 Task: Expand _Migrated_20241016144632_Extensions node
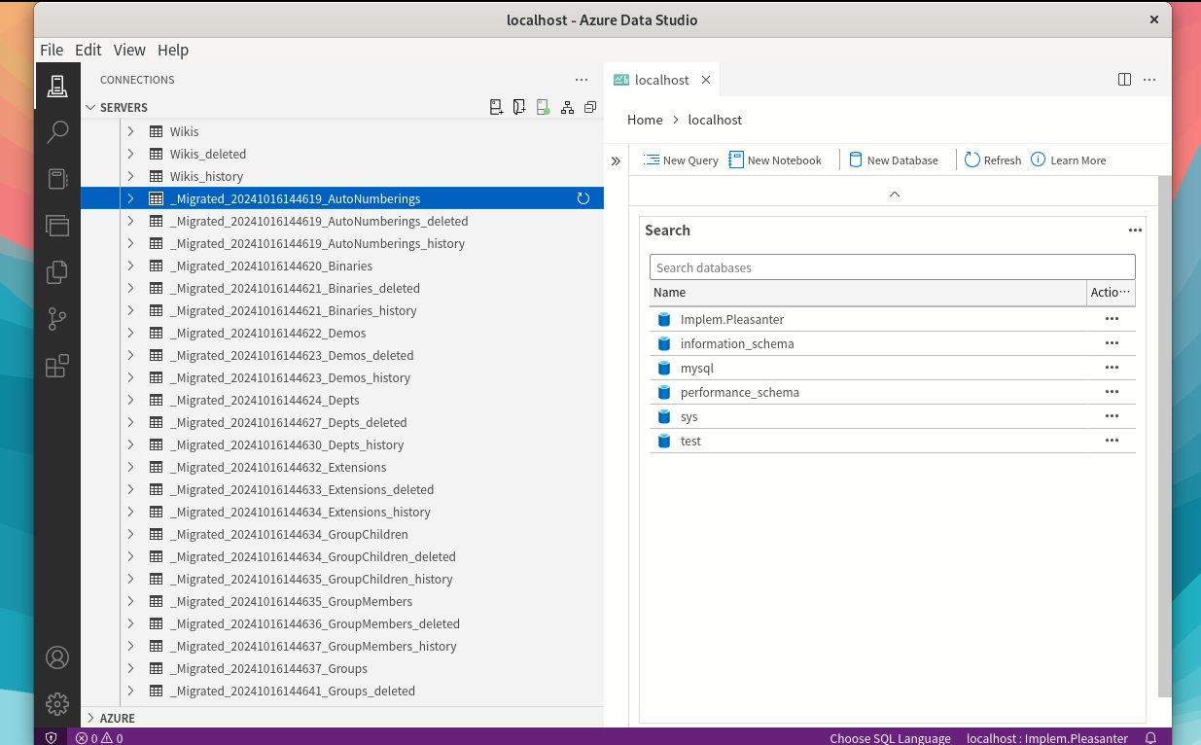click(x=130, y=467)
